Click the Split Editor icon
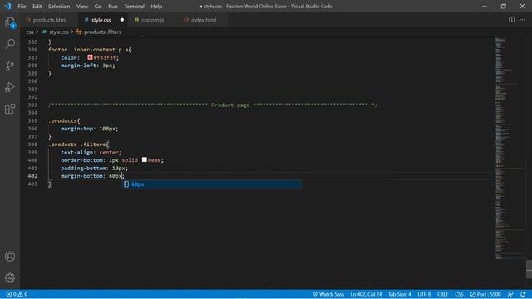Screen dimensions: 532x299 point(512,20)
